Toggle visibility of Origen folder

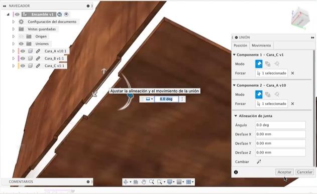point(21,37)
